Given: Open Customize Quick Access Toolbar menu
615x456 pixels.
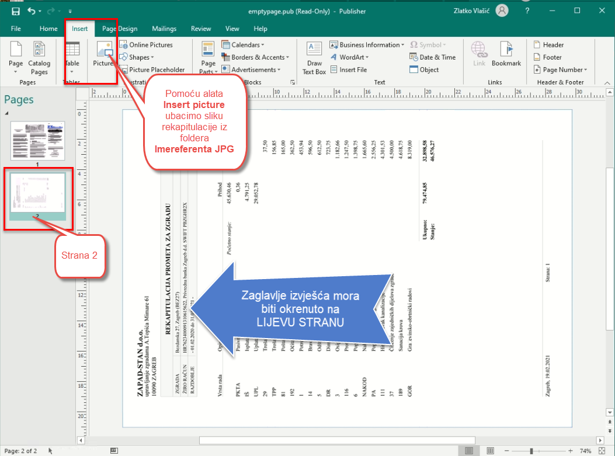Looking at the screenshot, I should (70, 11).
